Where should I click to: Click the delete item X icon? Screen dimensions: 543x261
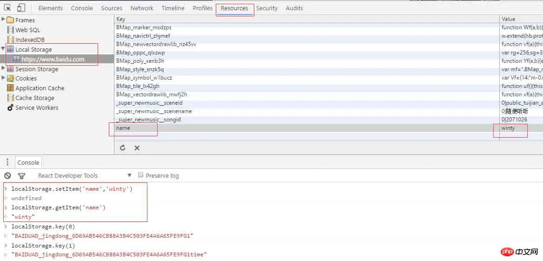point(137,147)
